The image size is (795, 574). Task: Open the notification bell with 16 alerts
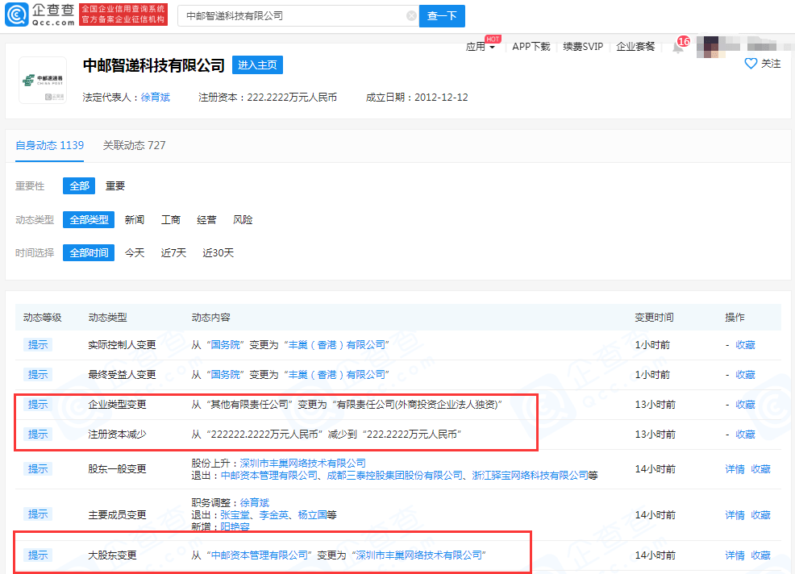(x=678, y=46)
